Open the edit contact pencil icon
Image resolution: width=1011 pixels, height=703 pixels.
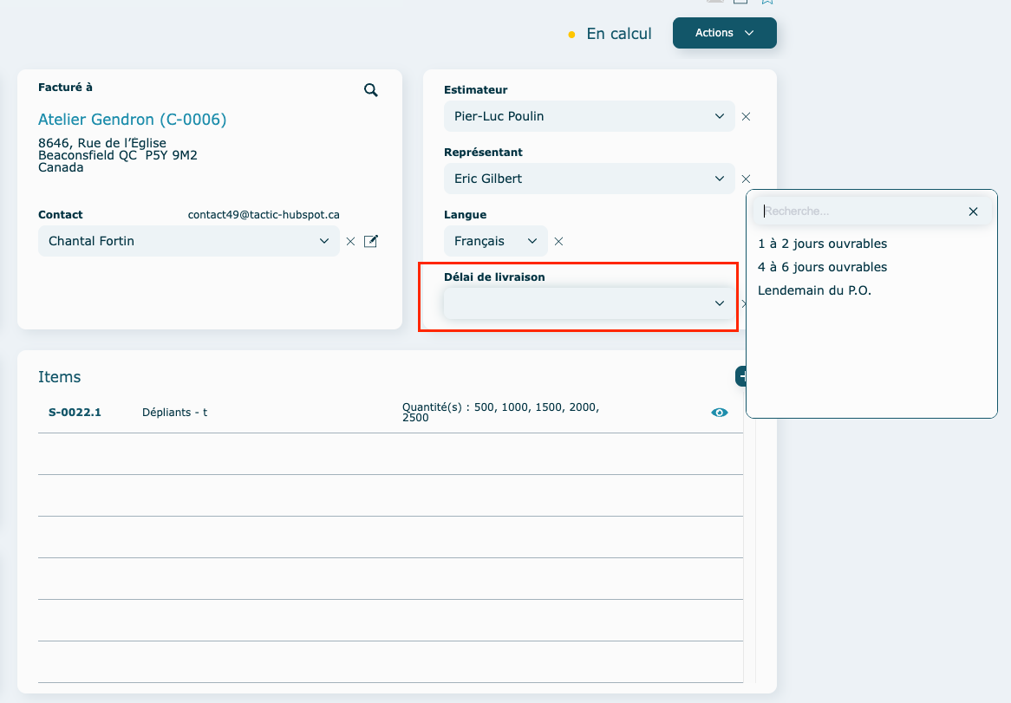(371, 241)
